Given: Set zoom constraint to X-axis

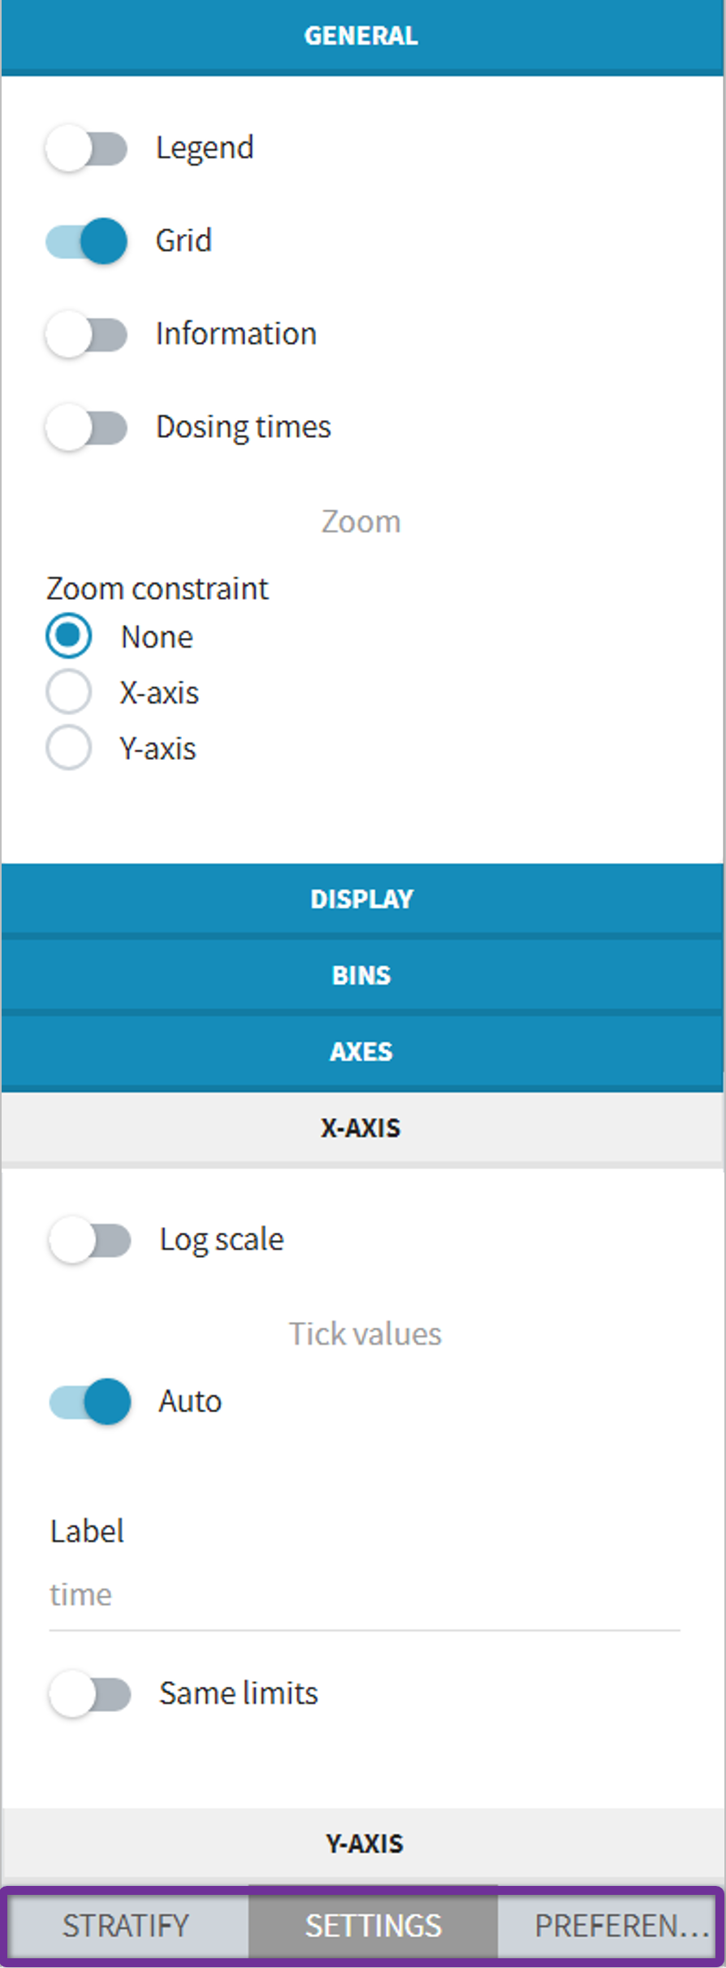Looking at the screenshot, I should tap(68, 691).
